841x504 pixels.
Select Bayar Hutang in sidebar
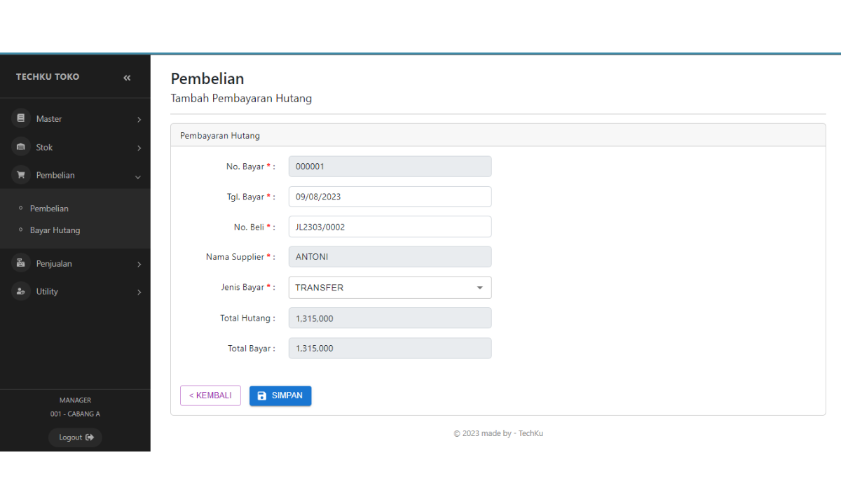(55, 230)
